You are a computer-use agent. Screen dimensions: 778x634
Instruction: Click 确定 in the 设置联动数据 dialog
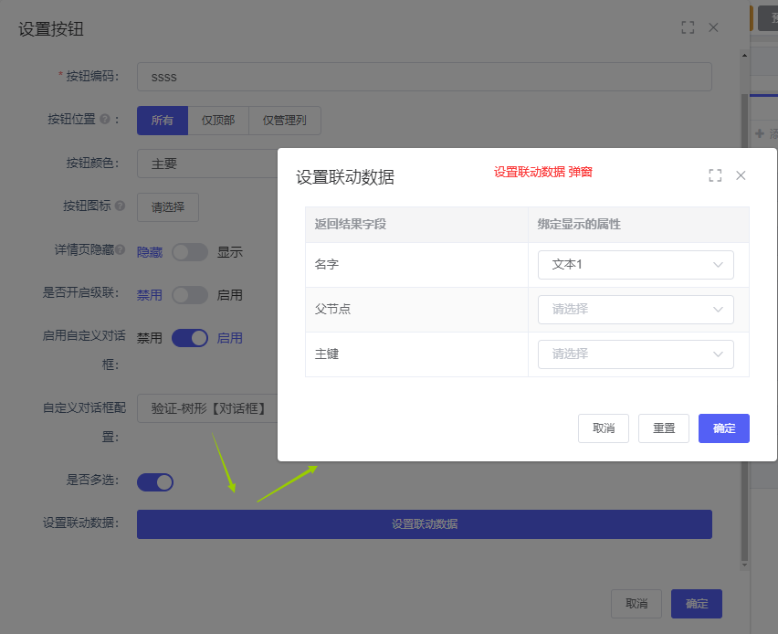pyautogui.click(x=723, y=428)
